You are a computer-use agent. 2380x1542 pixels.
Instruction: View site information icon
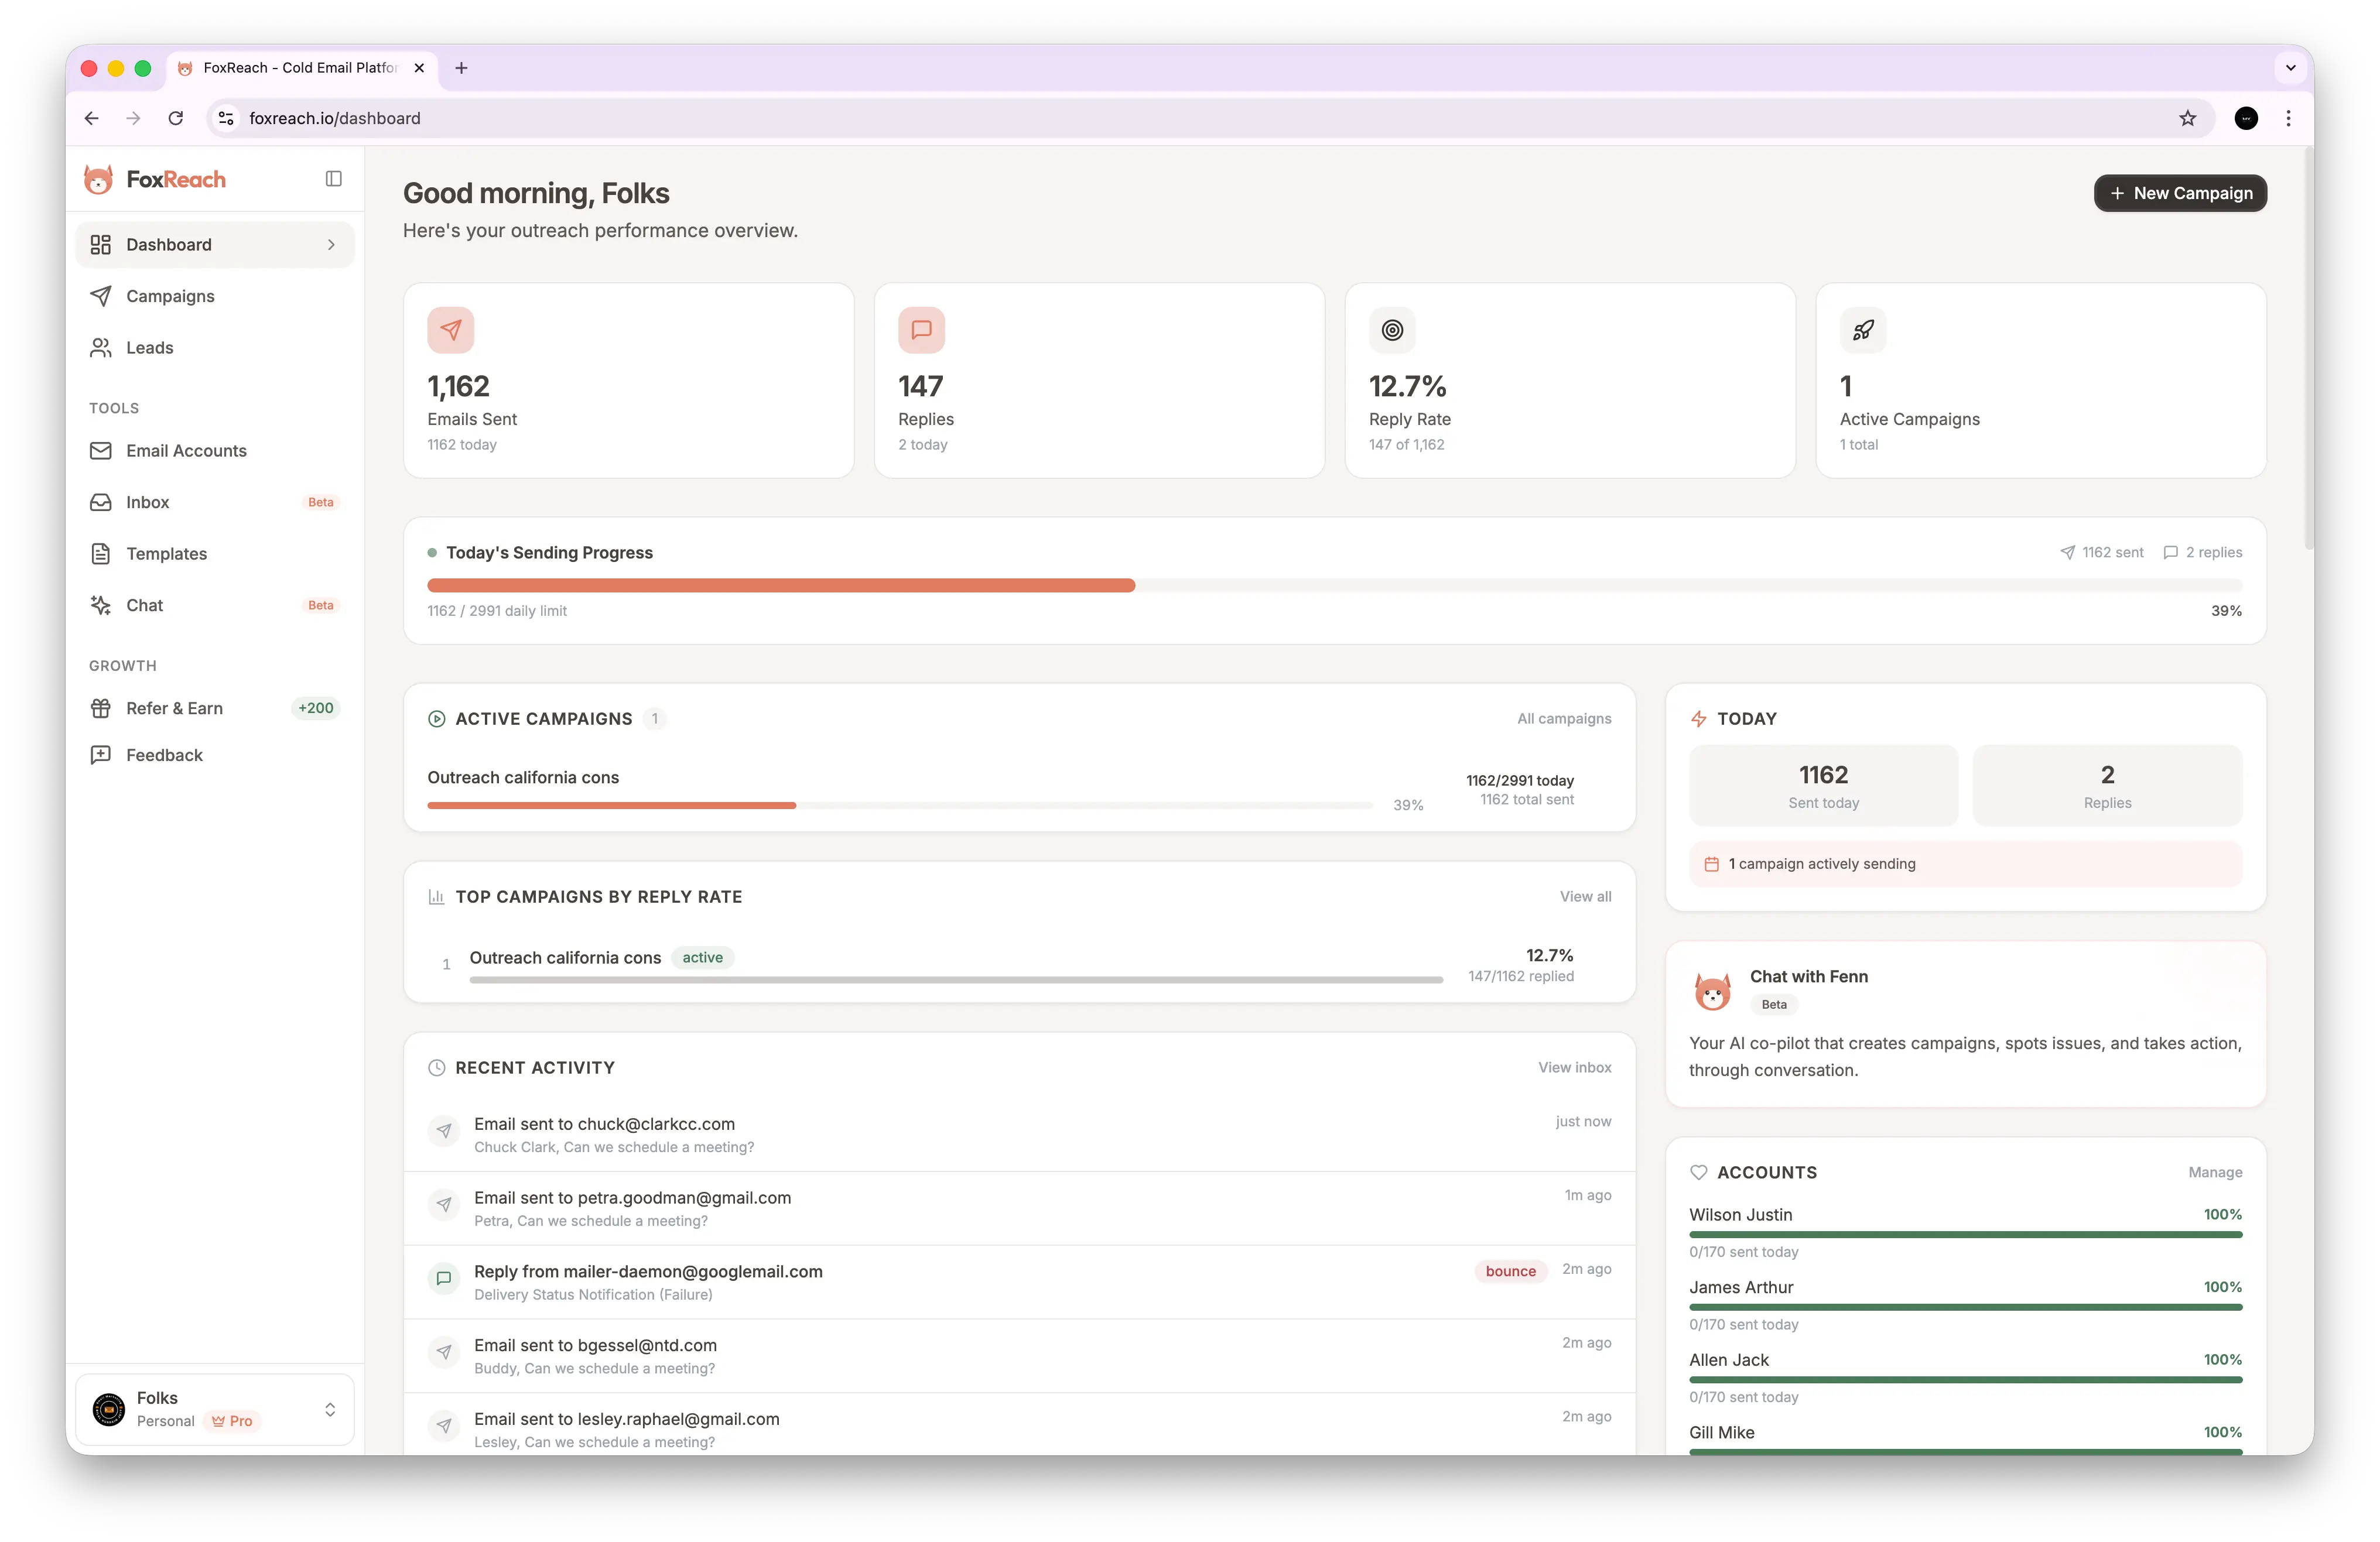(x=227, y=118)
